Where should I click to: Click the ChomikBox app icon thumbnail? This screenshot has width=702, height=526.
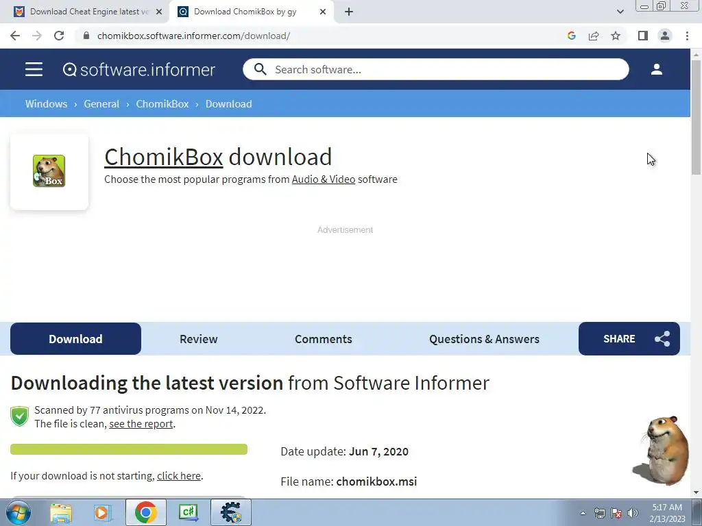[49, 171]
